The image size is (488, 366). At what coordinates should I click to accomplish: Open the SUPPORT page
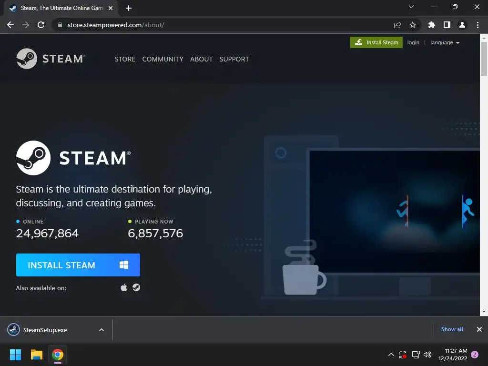point(234,59)
